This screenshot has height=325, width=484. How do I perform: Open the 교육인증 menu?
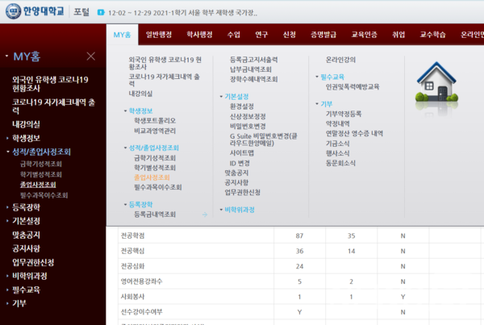[365, 35]
